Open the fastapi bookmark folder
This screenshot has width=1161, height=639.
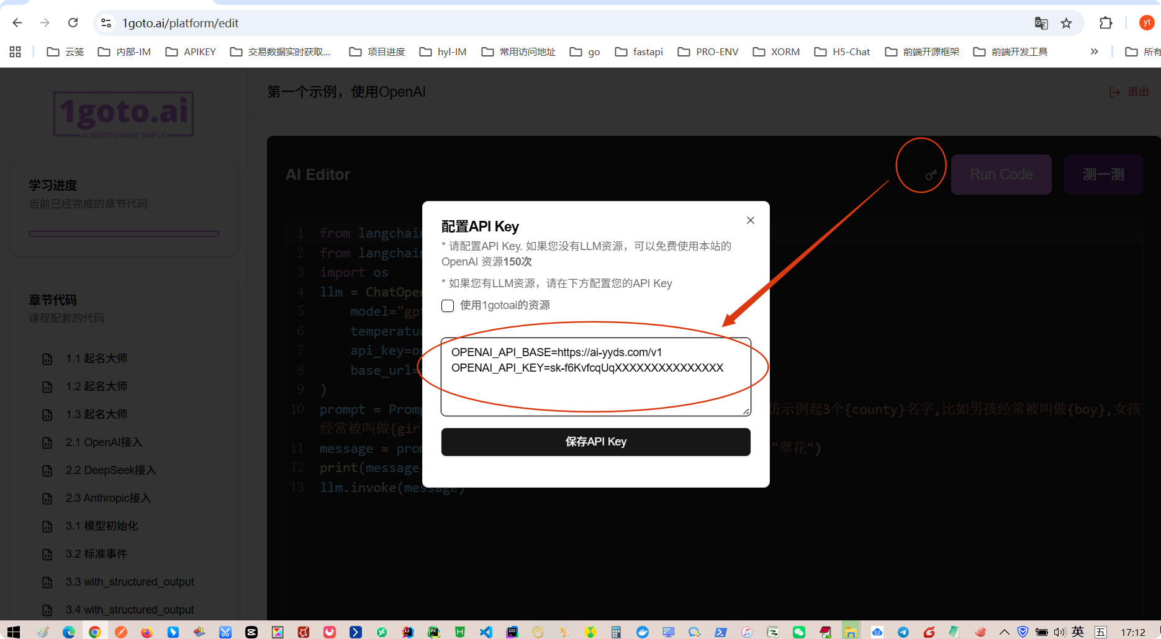(639, 51)
